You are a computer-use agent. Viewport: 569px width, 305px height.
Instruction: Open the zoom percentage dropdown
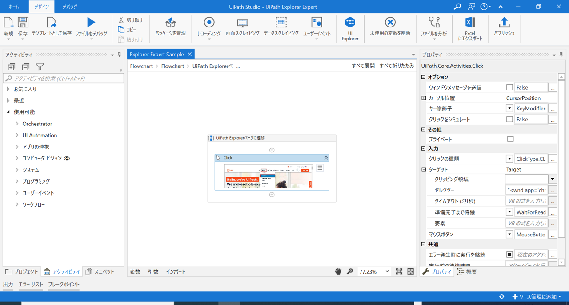387,271
